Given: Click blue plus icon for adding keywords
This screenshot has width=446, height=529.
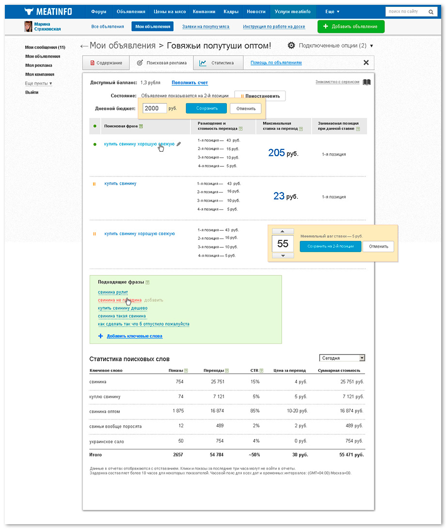Looking at the screenshot, I should (x=100, y=336).
